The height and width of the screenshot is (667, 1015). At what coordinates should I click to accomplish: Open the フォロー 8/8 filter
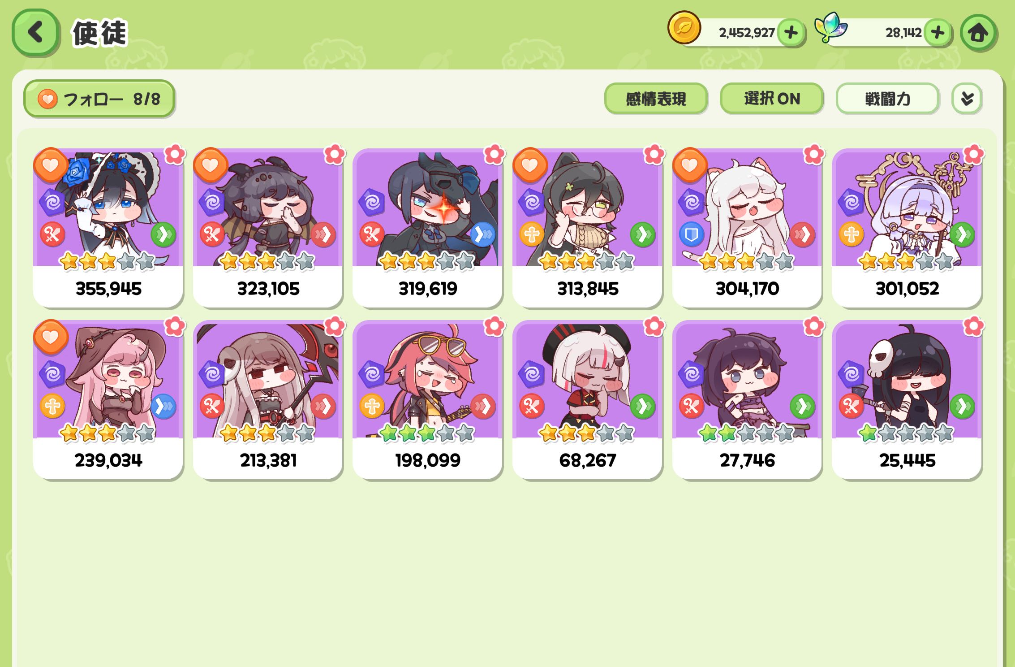tap(99, 99)
